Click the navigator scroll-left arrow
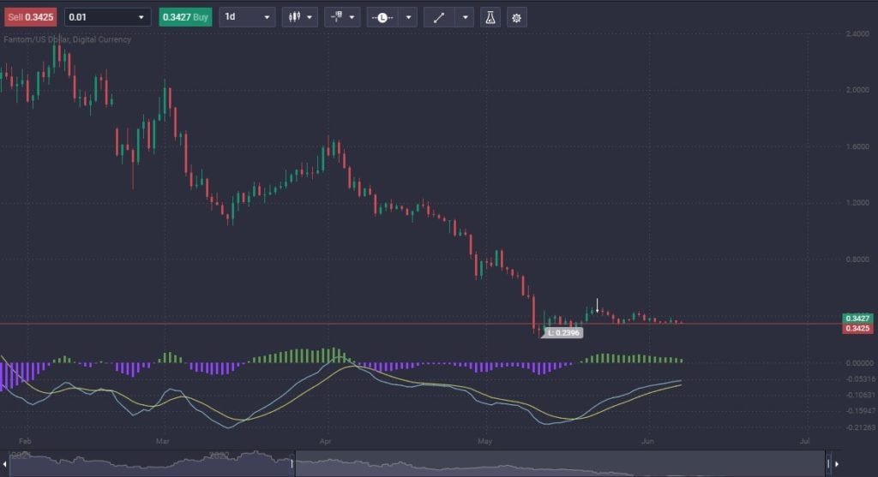Image resolution: width=878 pixels, height=477 pixels. click(5, 465)
